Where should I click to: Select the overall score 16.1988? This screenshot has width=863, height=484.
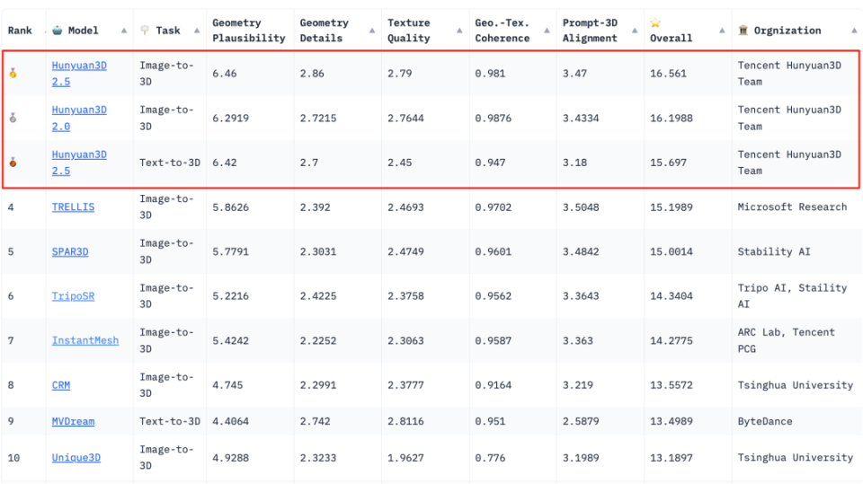[671, 118]
